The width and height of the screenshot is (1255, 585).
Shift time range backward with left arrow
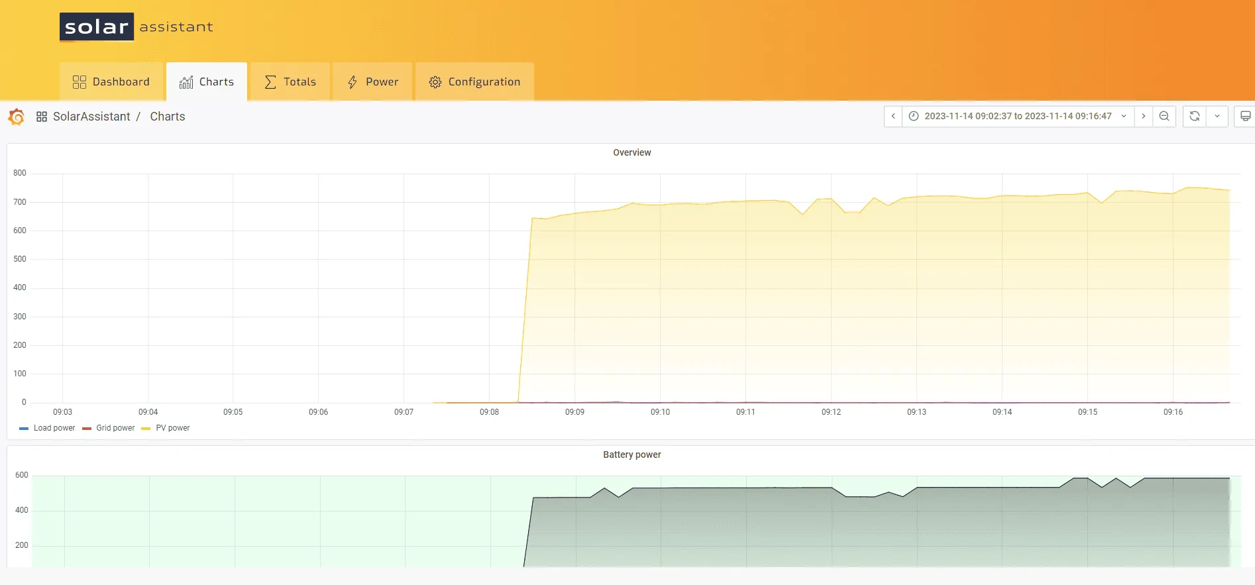(893, 116)
